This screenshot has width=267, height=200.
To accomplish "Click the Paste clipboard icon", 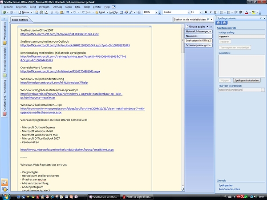I will [62, 12].
